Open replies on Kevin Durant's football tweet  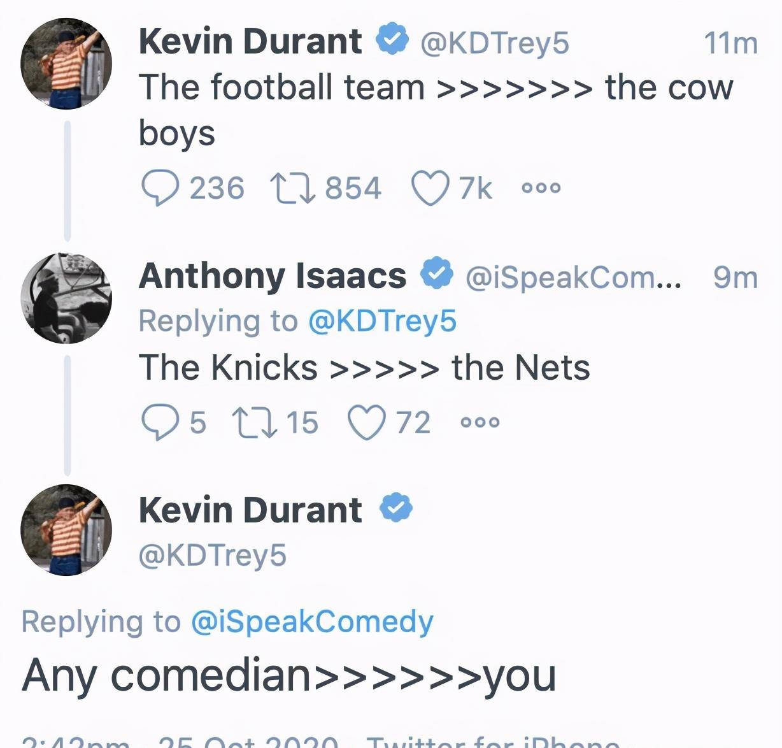(159, 188)
